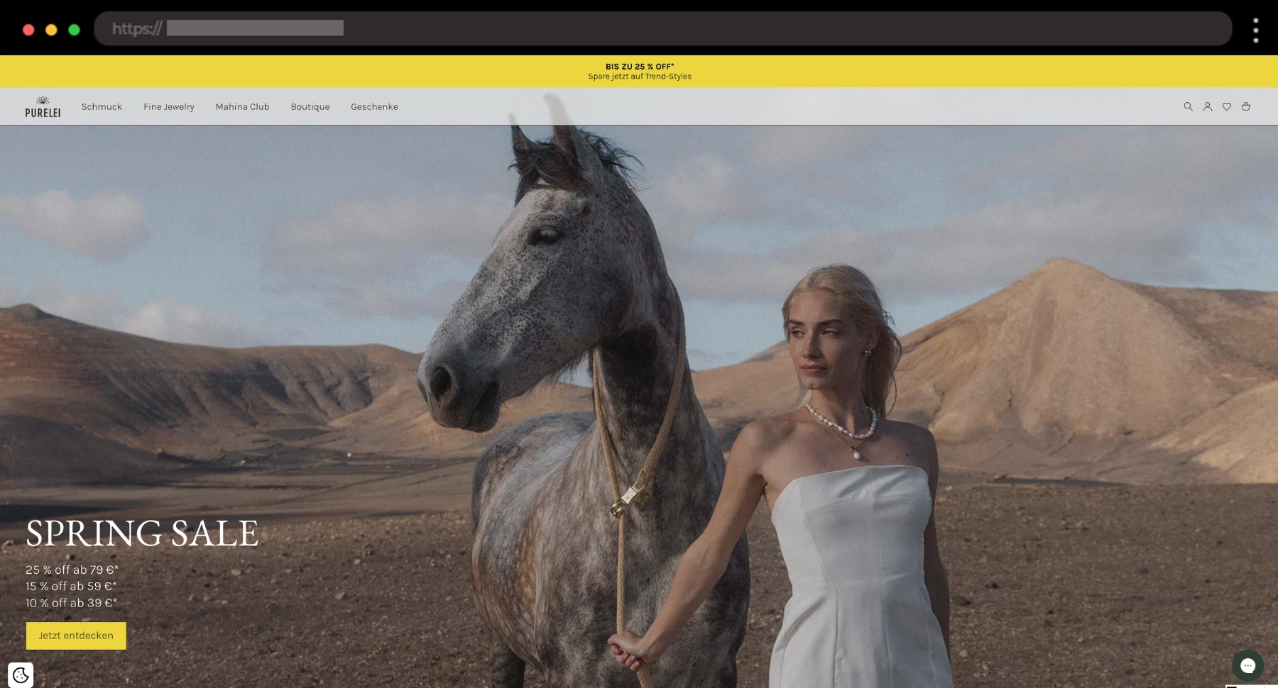Viewport: 1278px width, 688px height.
Task: Open the Boutique menu
Action: click(310, 106)
